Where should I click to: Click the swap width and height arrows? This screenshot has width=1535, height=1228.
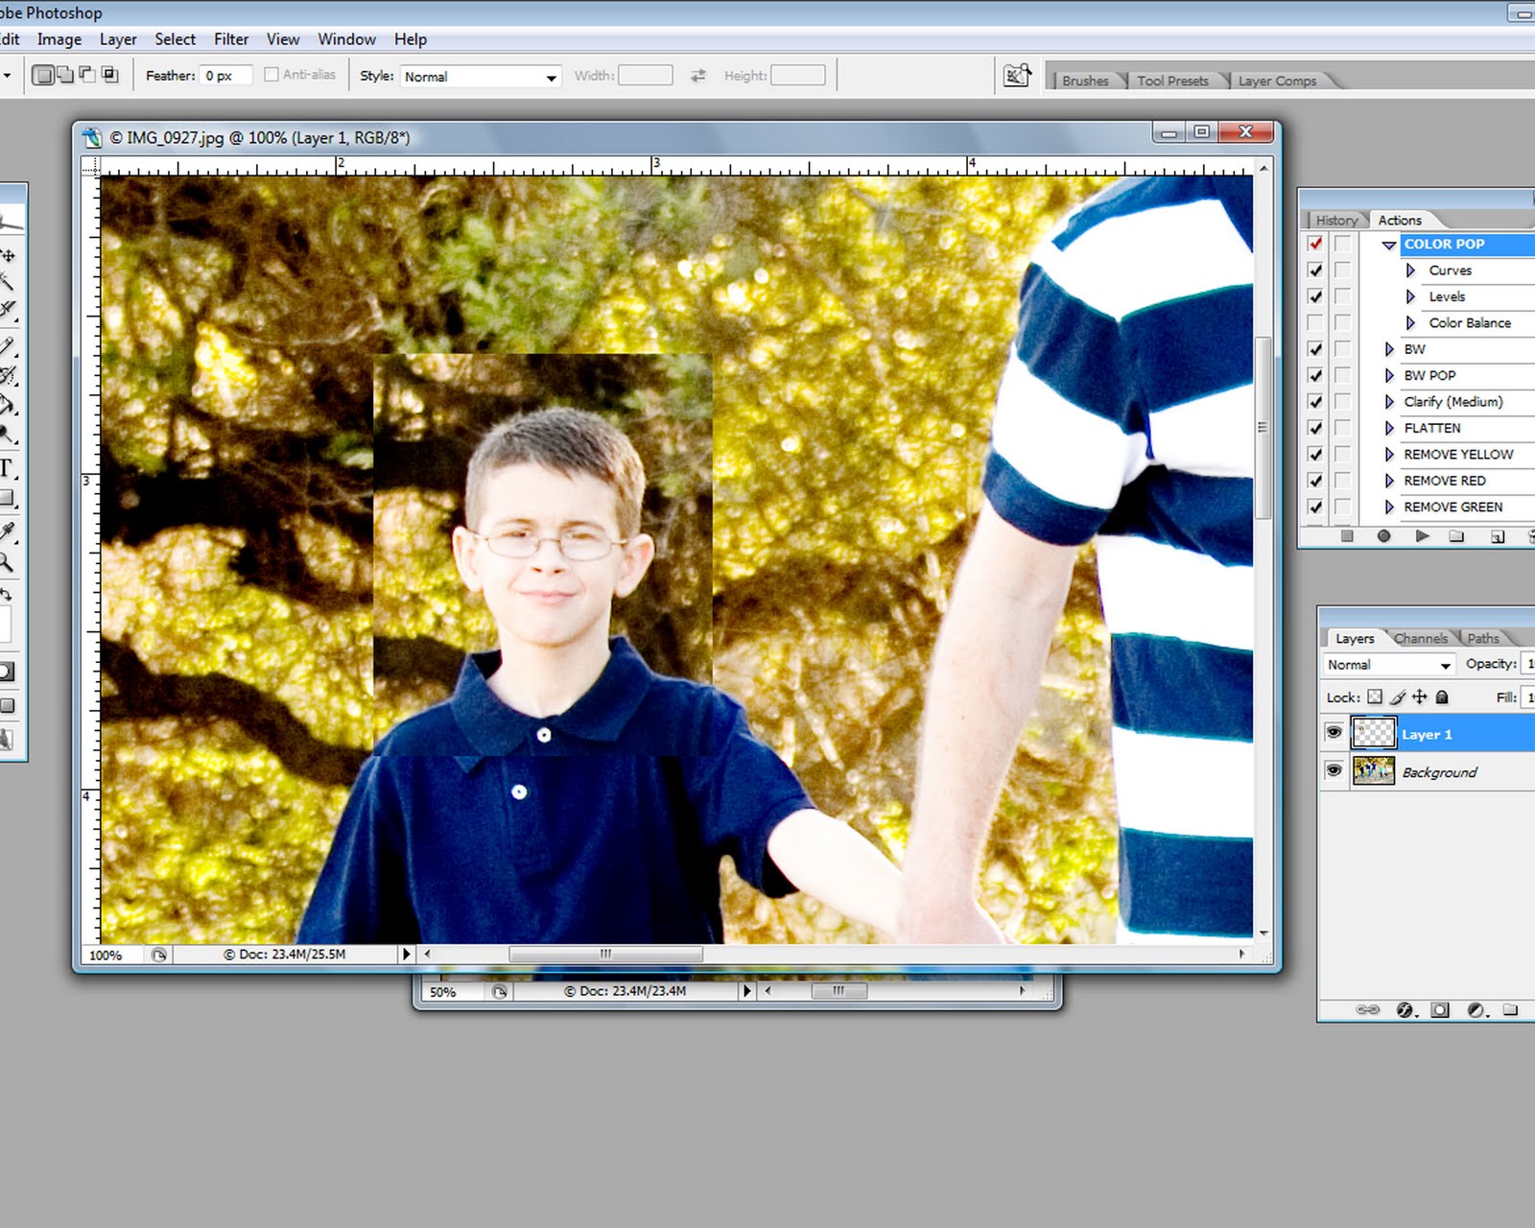pos(698,75)
